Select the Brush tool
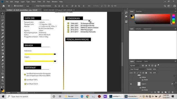Viewport: 177px width, 99px height. pyautogui.click(x=2, y=40)
